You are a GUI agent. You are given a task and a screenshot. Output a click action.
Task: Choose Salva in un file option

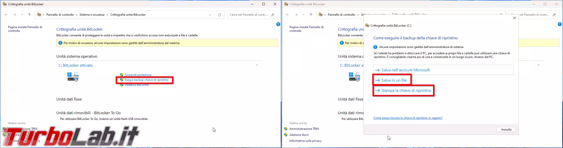click(394, 80)
